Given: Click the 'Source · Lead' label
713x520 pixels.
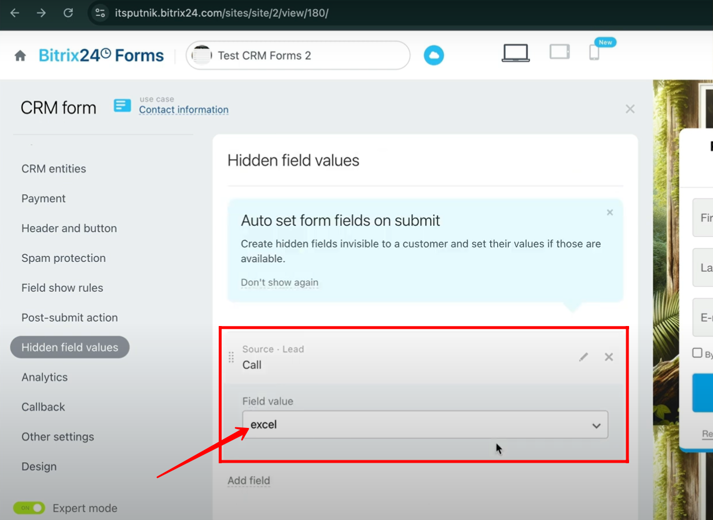Looking at the screenshot, I should tap(273, 349).
